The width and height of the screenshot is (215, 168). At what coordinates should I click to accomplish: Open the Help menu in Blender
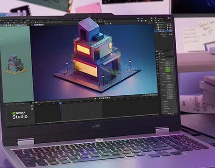click(x=21, y=20)
